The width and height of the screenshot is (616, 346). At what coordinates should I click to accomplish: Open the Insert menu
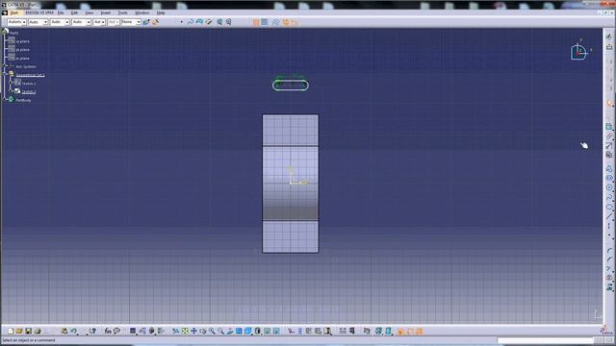(x=106, y=12)
